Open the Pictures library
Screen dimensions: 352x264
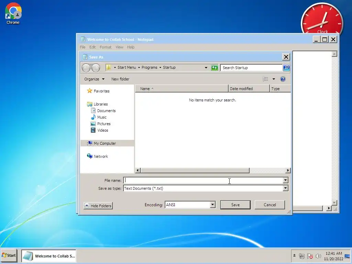tap(101, 124)
